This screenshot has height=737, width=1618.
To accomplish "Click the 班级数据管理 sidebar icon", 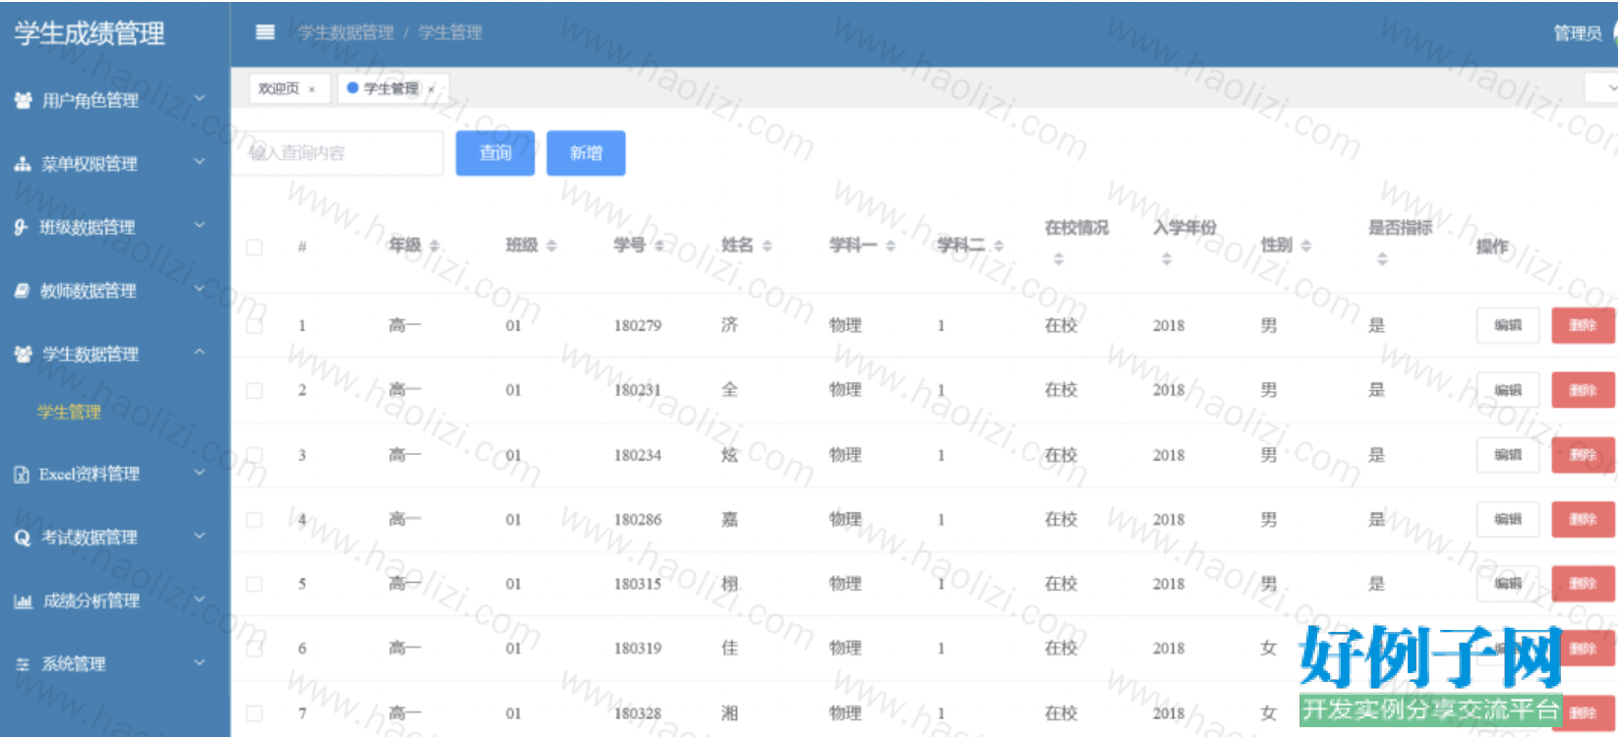I will click(21, 227).
